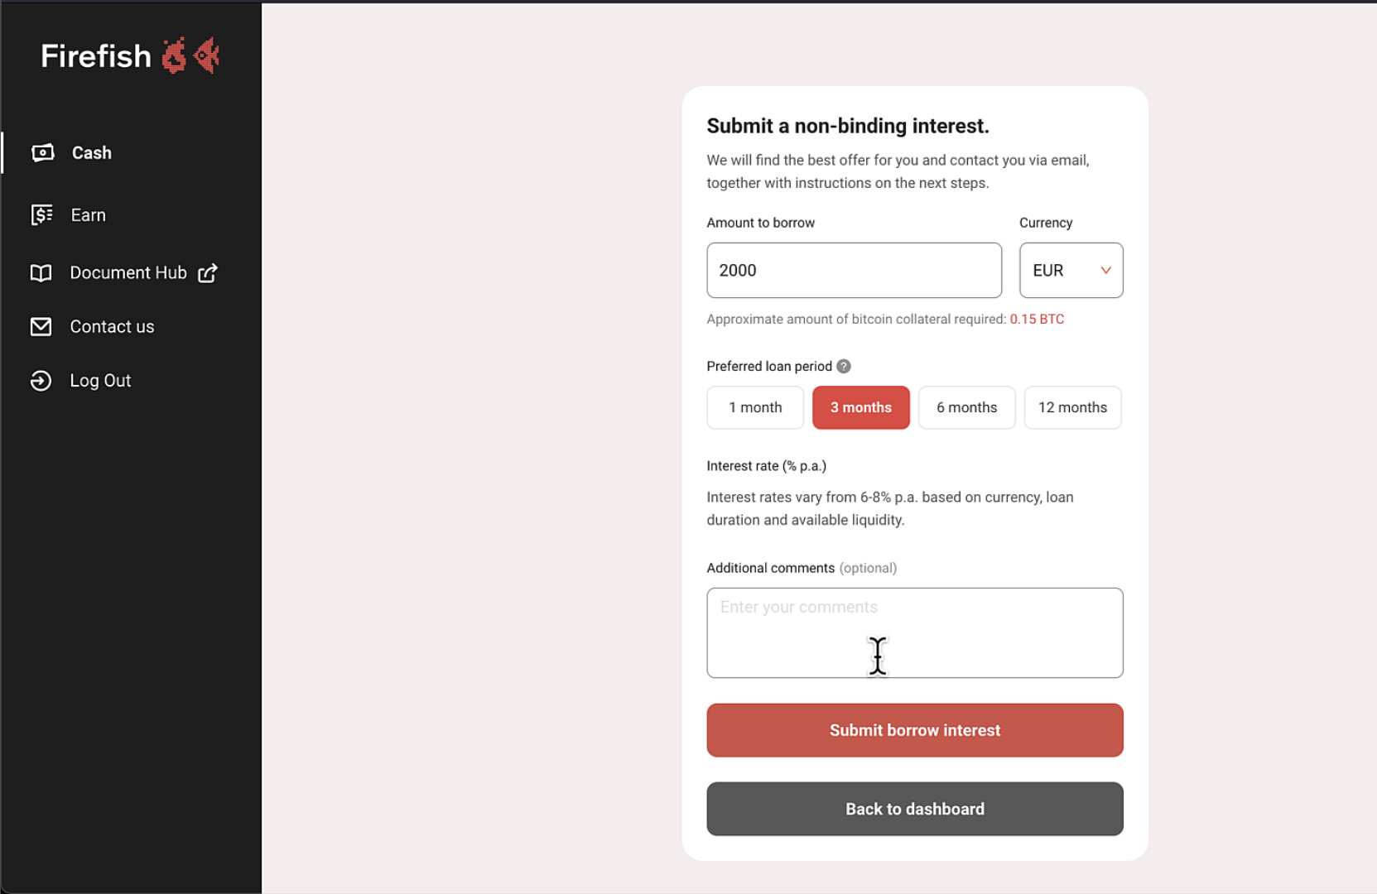Image resolution: width=1377 pixels, height=894 pixels.
Task: Click the red chevron in currency selector
Action: 1105,271
